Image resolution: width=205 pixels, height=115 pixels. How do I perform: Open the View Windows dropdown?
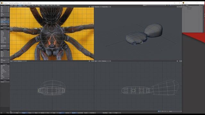pyautogui.click(x=5, y=25)
